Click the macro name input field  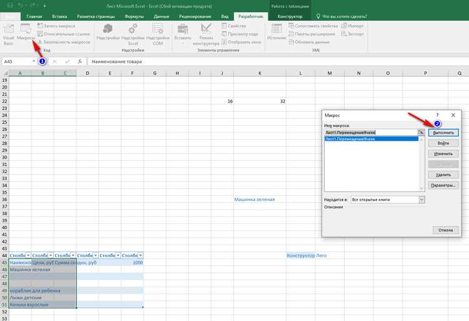pyautogui.click(x=371, y=133)
